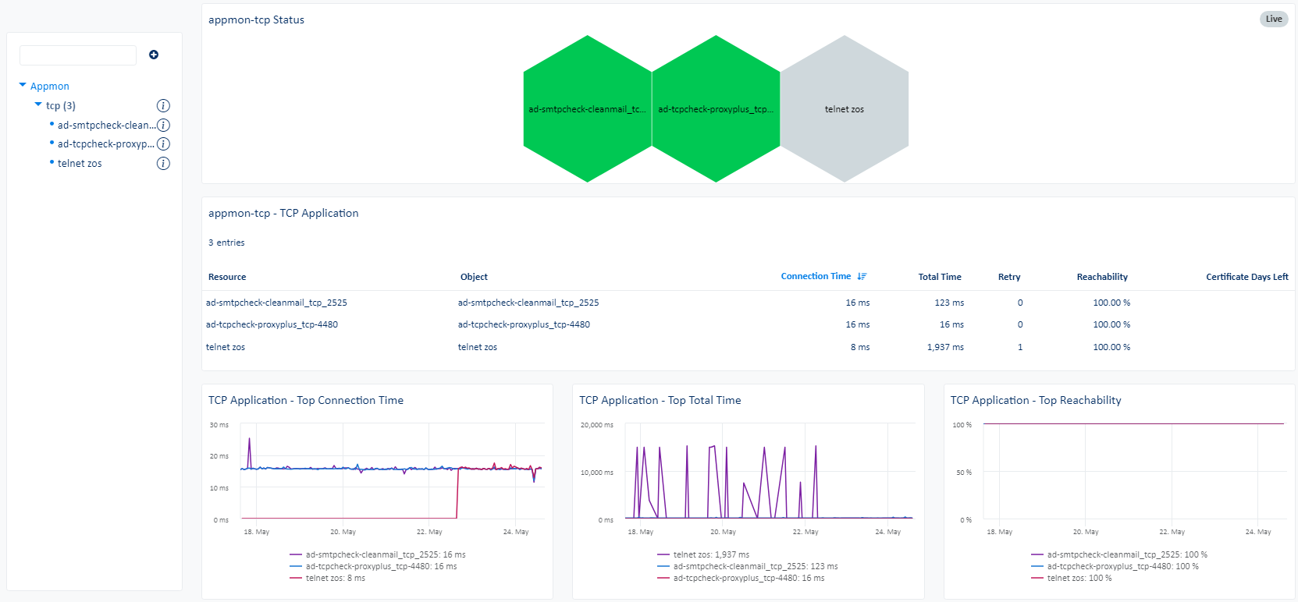Toggle ad-tcpcheck-proxyplus series in Reachability legend
This screenshot has height=602, width=1298.
pos(1122,567)
